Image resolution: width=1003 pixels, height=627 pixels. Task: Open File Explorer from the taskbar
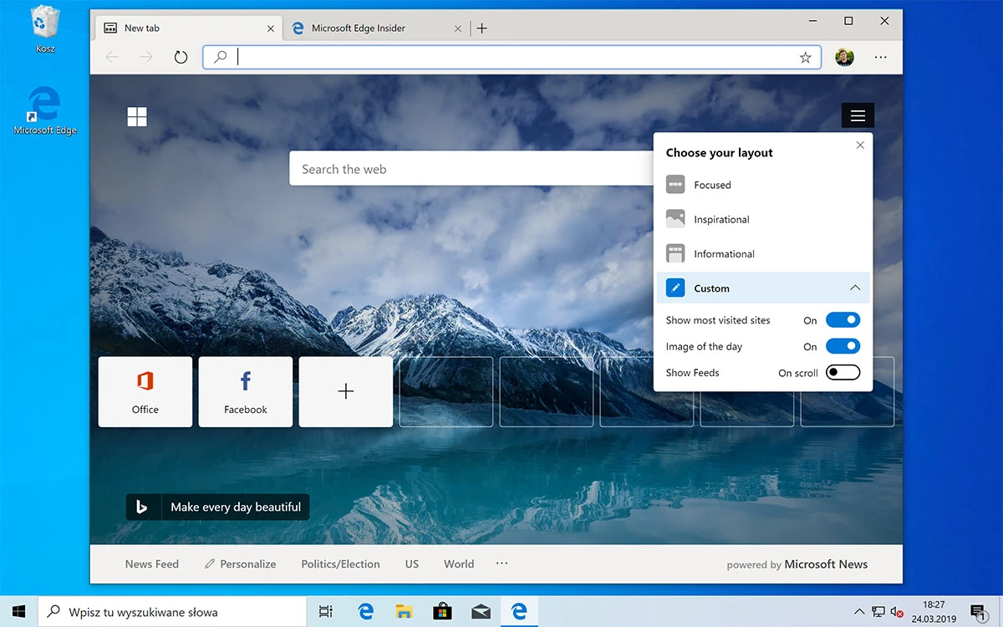(x=404, y=612)
